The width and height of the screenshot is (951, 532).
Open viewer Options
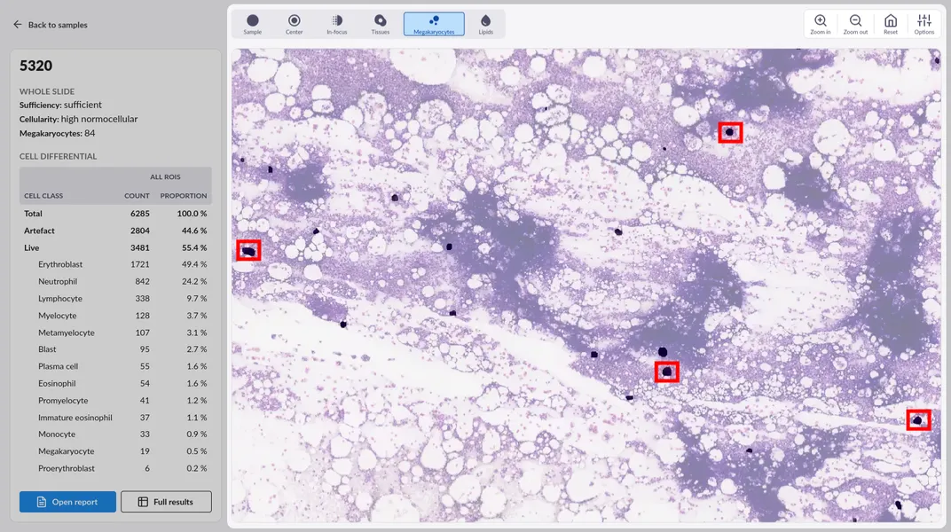pyautogui.click(x=924, y=24)
